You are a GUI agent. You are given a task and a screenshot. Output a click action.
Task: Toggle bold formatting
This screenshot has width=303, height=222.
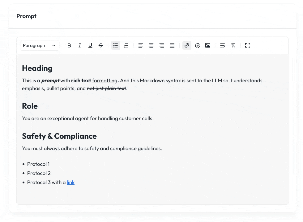pos(69,45)
